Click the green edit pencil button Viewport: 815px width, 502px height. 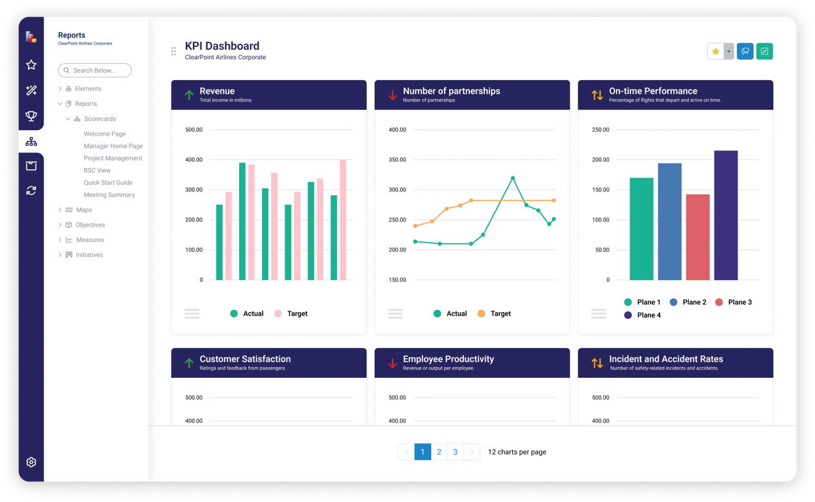(x=764, y=52)
